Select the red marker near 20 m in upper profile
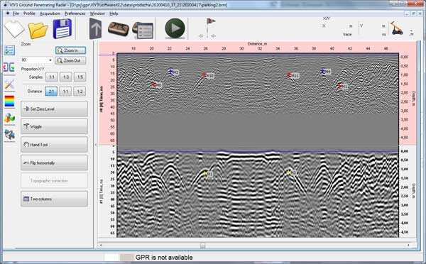The width and height of the screenshot is (426, 264). pyautogui.click(x=154, y=84)
